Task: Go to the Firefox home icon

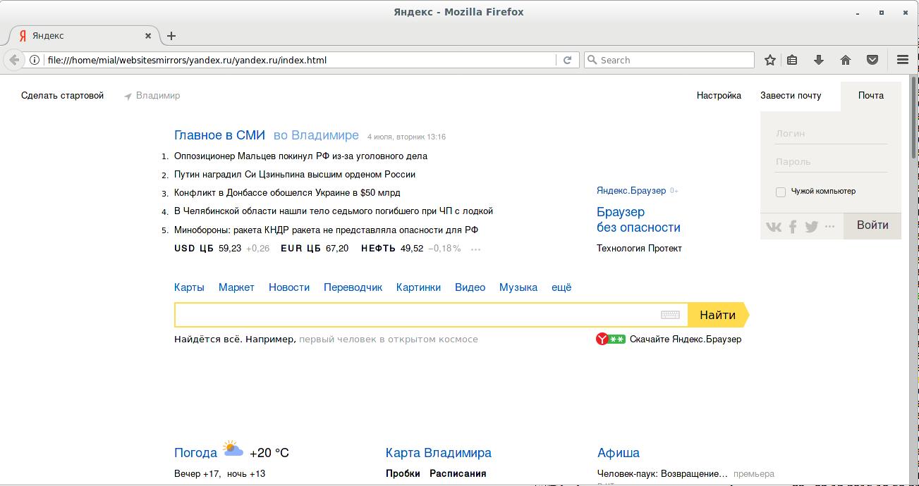Action: (x=846, y=60)
